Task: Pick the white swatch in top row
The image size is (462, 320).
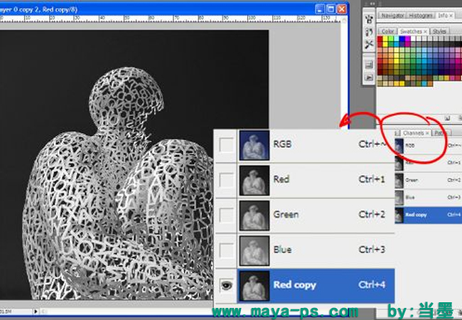Action: tap(414, 39)
